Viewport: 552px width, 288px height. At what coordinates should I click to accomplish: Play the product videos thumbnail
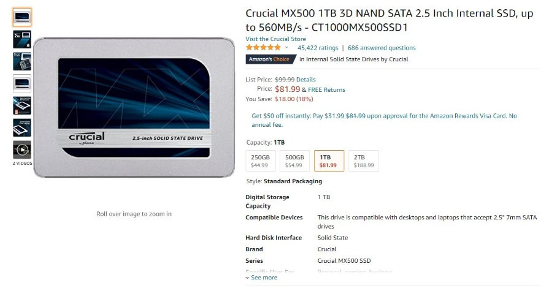(x=22, y=150)
